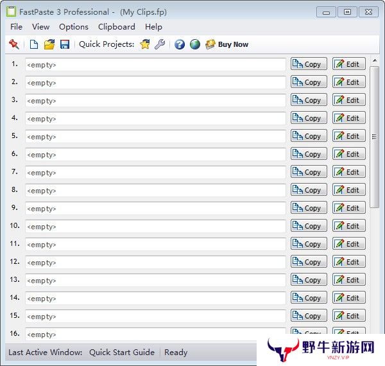This screenshot has height=366, width=385.
Task: Click the Copy button for clip 9
Action: [309, 207]
